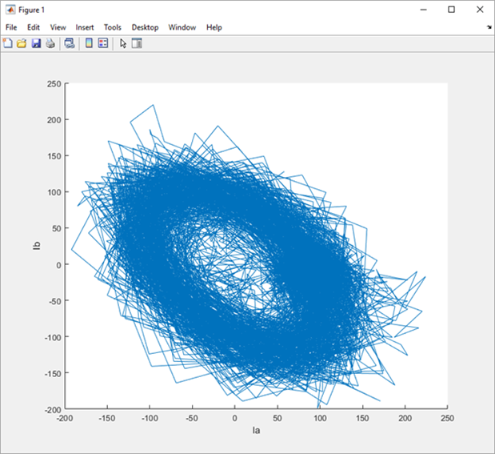
Task: Select the x-axis label Ia
Action: pyautogui.click(x=256, y=430)
